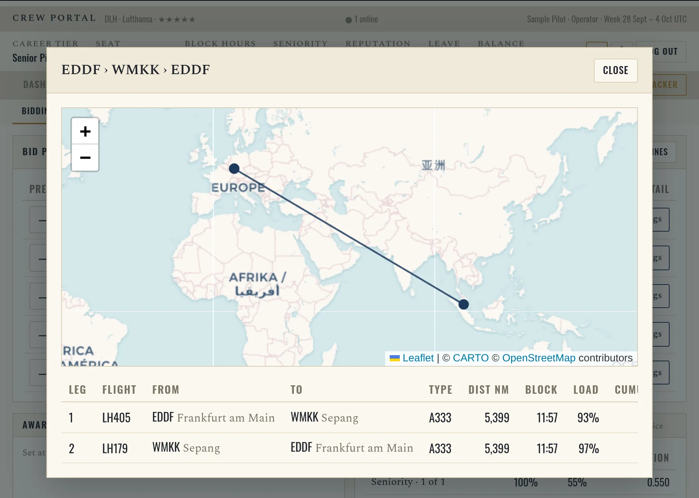Click the DIST NM column header

pos(489,390)
